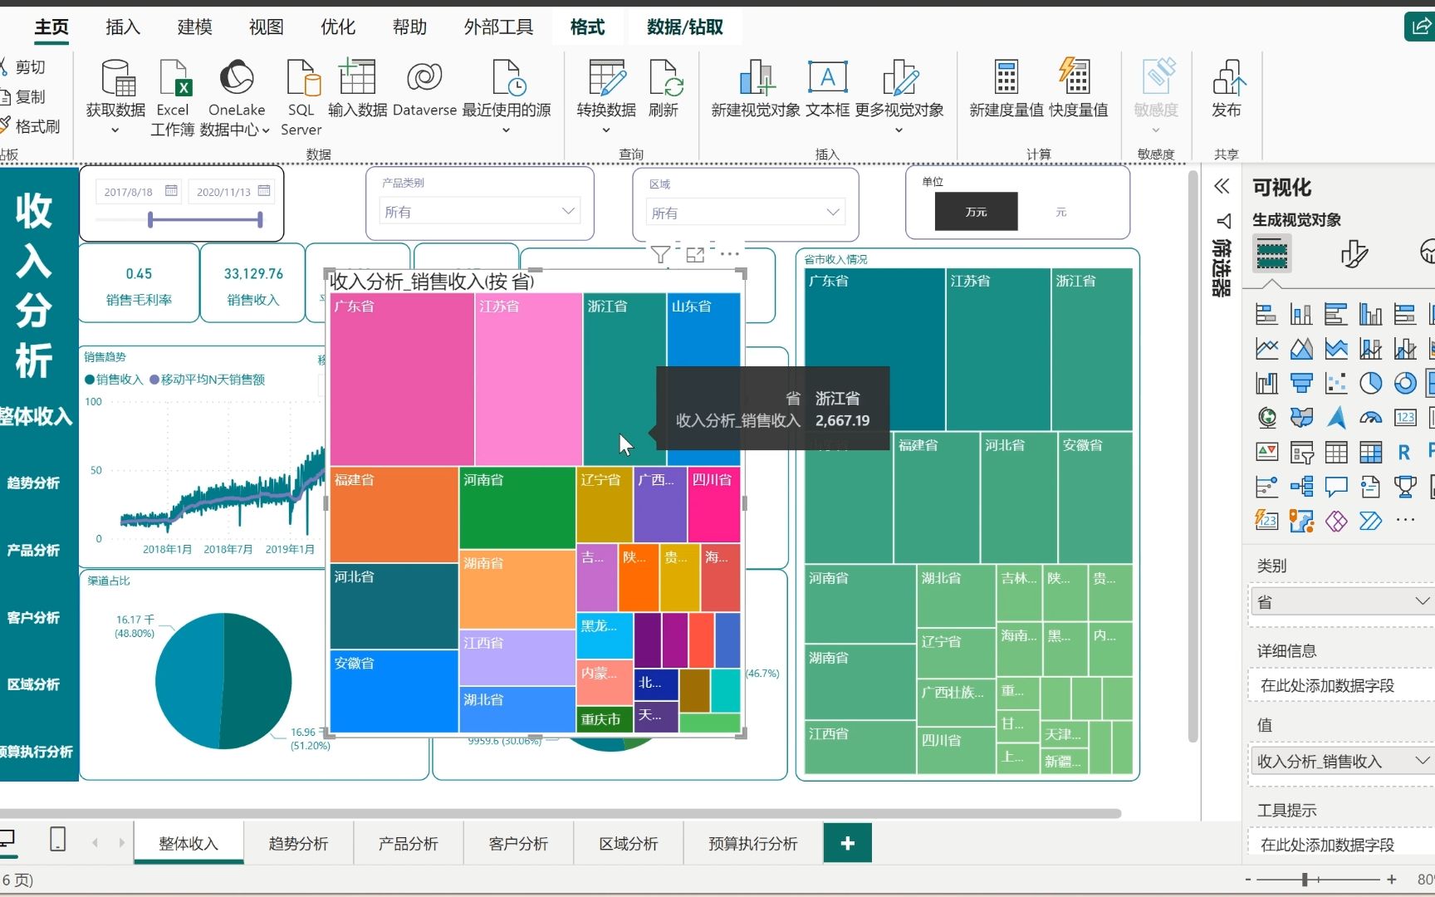The width and height of the screenshot is (1435, 897).
Task: Click the 格式刷 format painter button
Action: click(30, 126)
